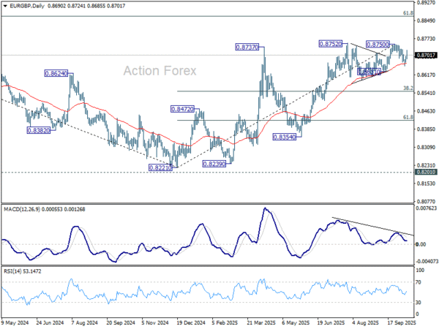Screen dimensions: 439x329
Task: Click the 0.8472 price label
Action: (182, 109)
